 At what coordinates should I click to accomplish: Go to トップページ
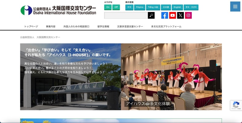coord(31,26)
